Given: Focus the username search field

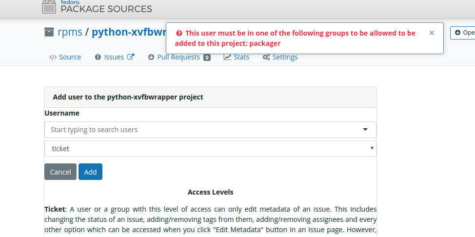Looking at the screenshot, I should point(210,130).
